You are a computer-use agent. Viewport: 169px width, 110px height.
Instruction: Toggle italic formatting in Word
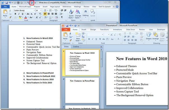tap(19, 14)
